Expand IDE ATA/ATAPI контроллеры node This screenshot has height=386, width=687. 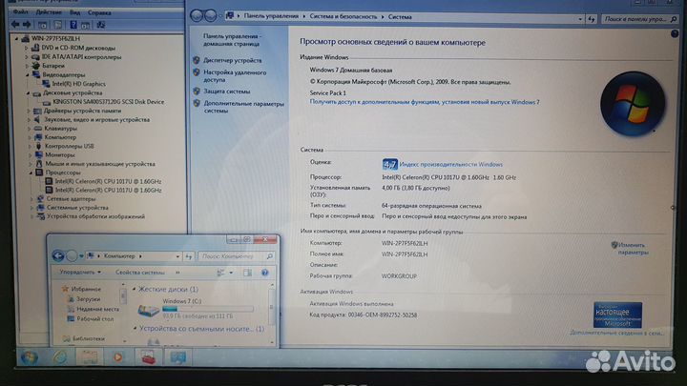(x=27, y=57)
